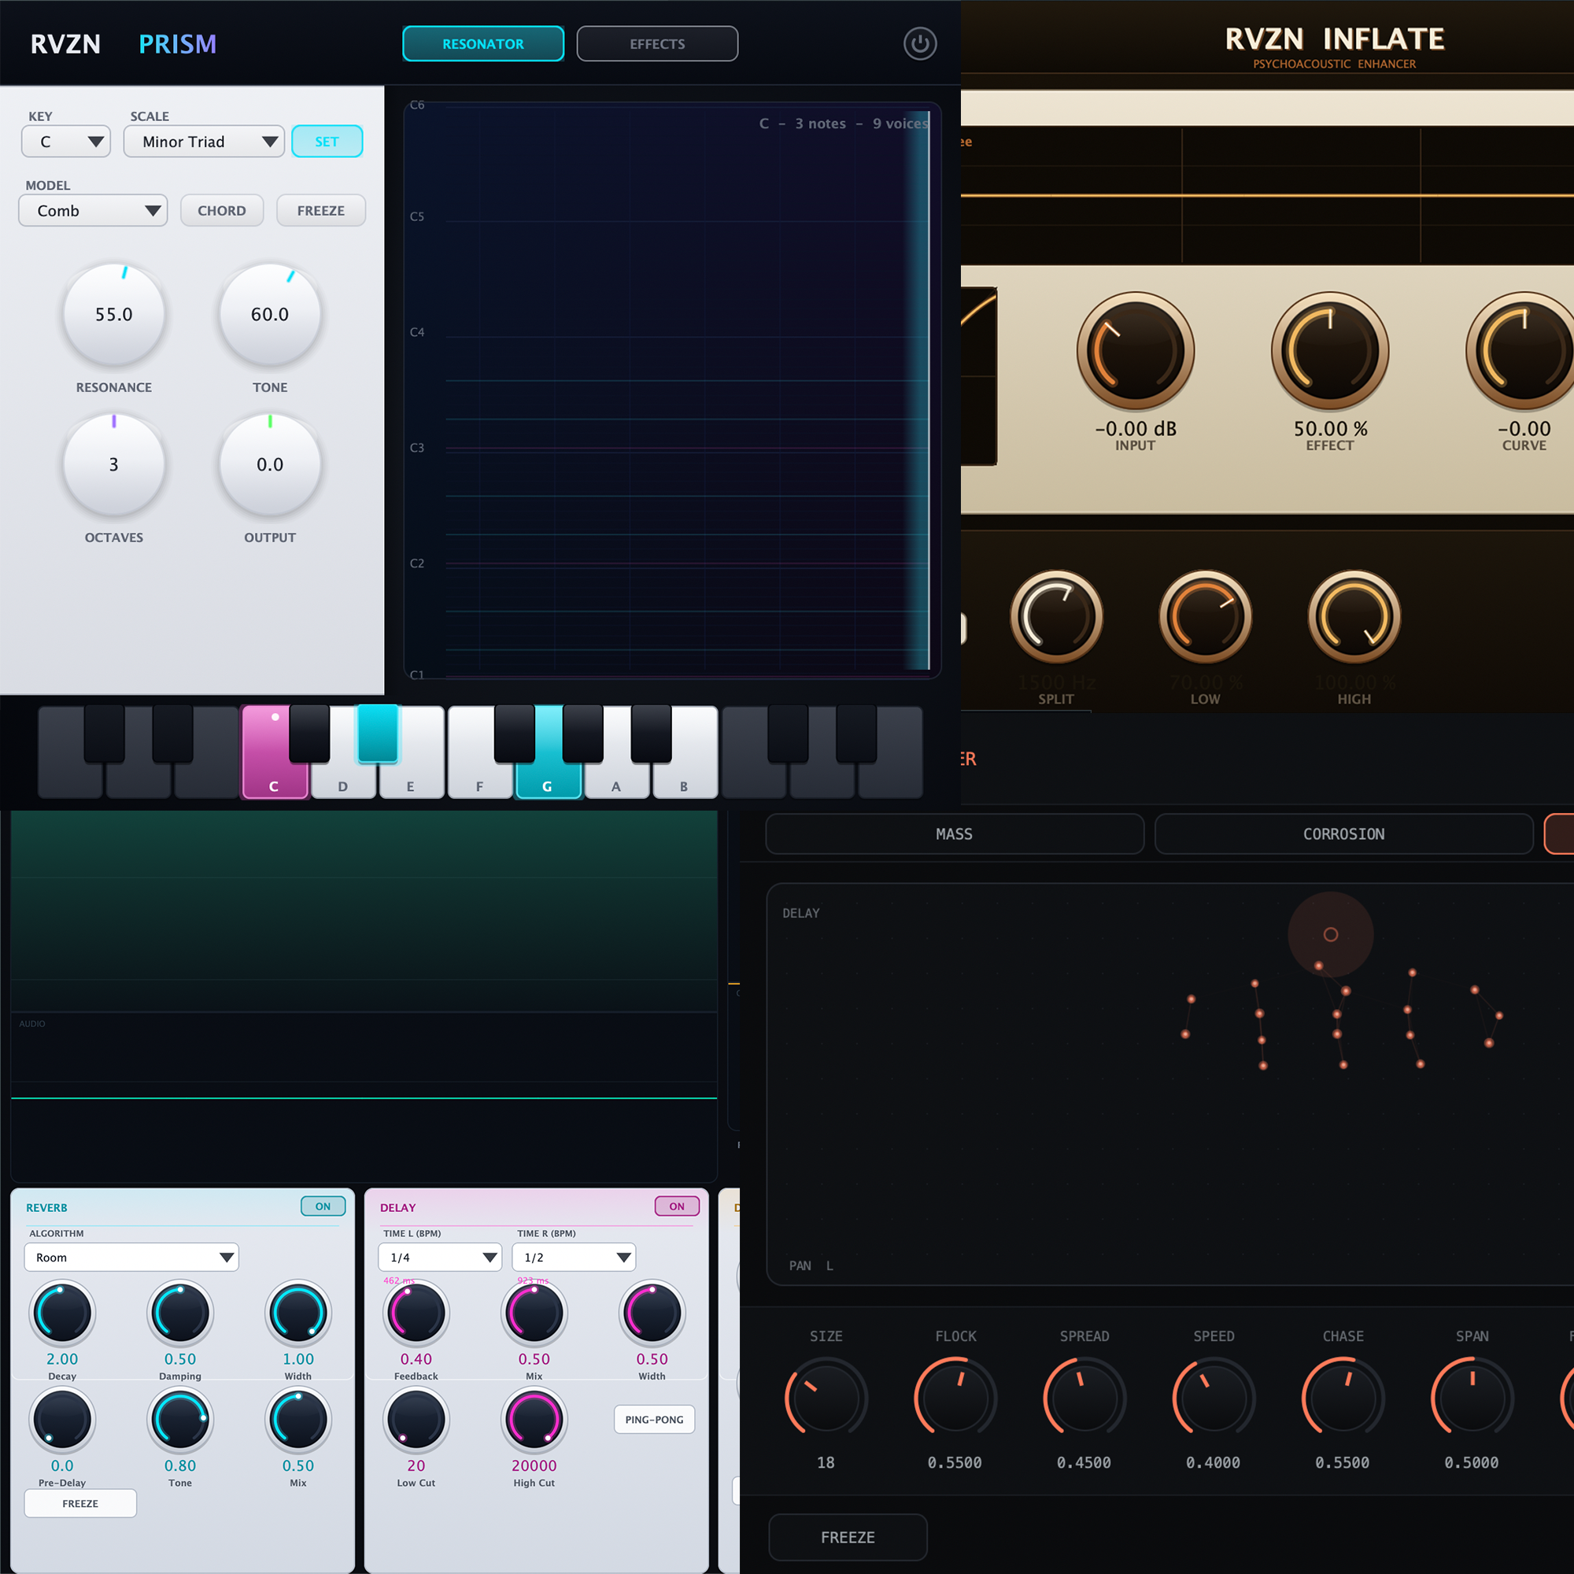Click the EFFECT value 50.00 %
Viewport: 1574px width, 1574px height.
(x=1330, y=429)
